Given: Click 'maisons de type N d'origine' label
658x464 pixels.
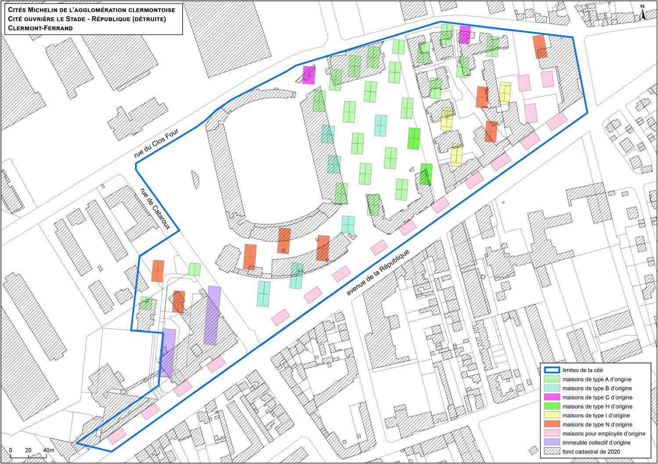Looking at the screenshot, I should pyautogui.click(x=597, y=424).
